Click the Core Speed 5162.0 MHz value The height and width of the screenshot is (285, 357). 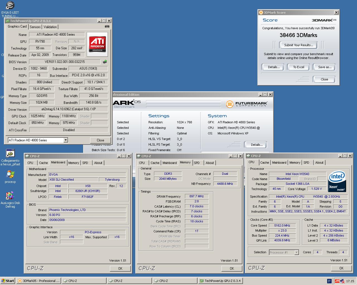[x=282, y=225]
